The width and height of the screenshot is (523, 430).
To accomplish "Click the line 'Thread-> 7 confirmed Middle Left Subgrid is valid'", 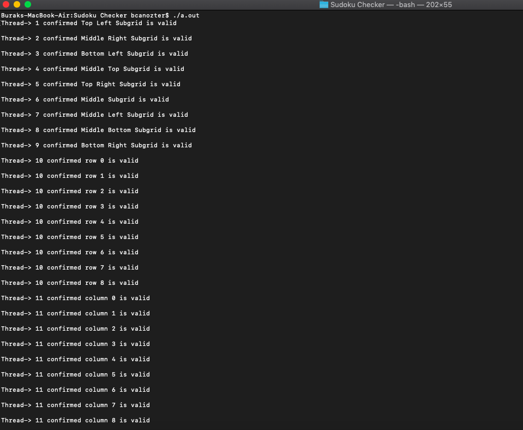I will coord(94,115).
